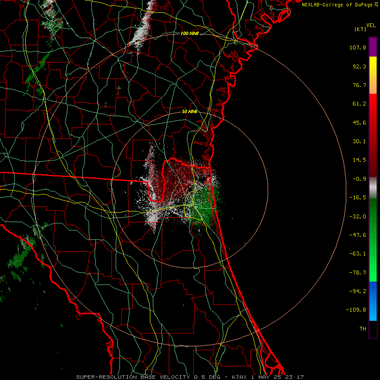Click the blue segment of the color bar

373,301
